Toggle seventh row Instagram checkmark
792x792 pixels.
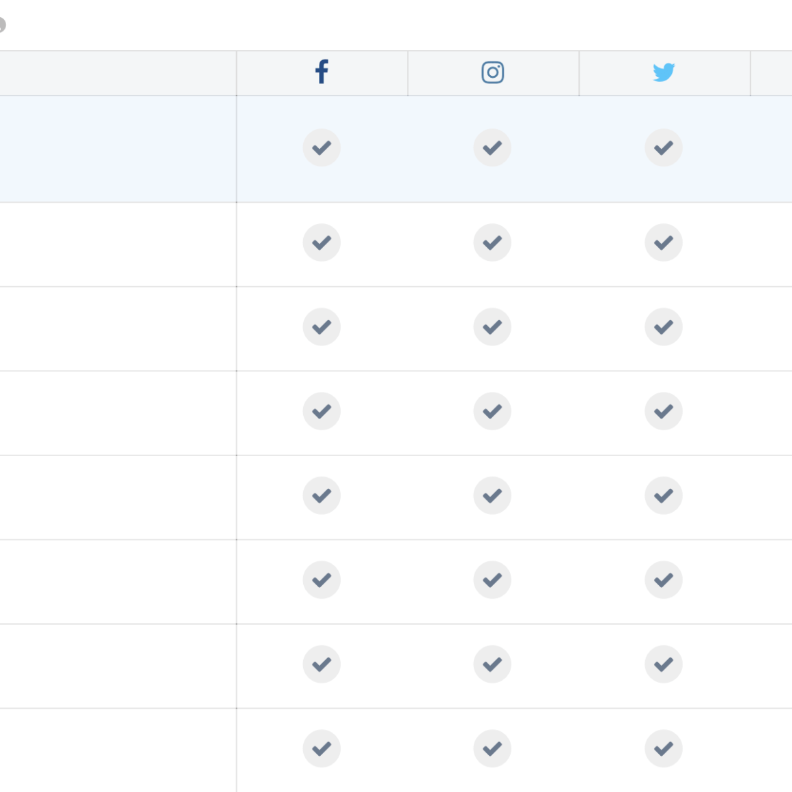pos(492,664)
